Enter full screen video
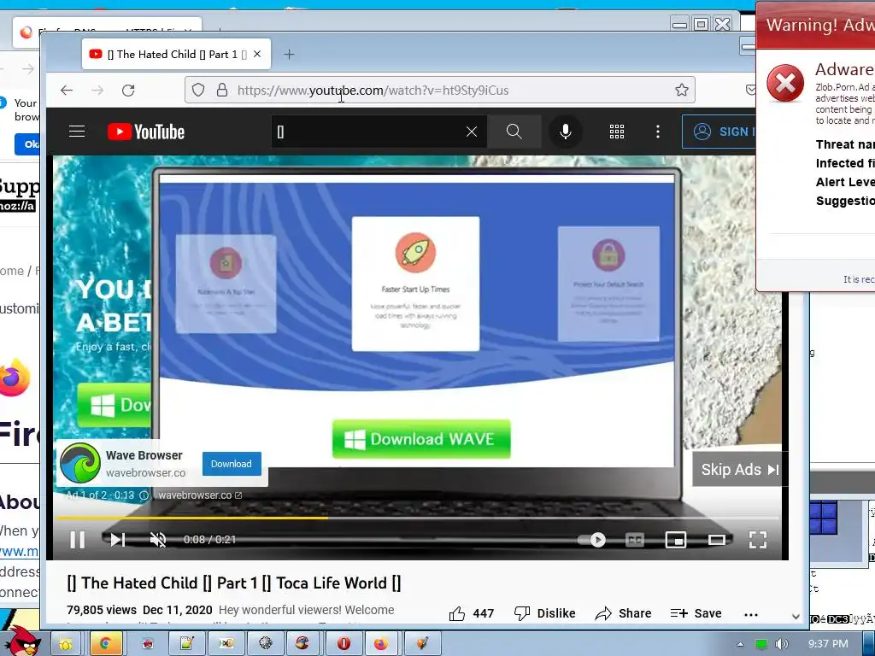This screenshot has height=656, width=875. tap(758, 540)
